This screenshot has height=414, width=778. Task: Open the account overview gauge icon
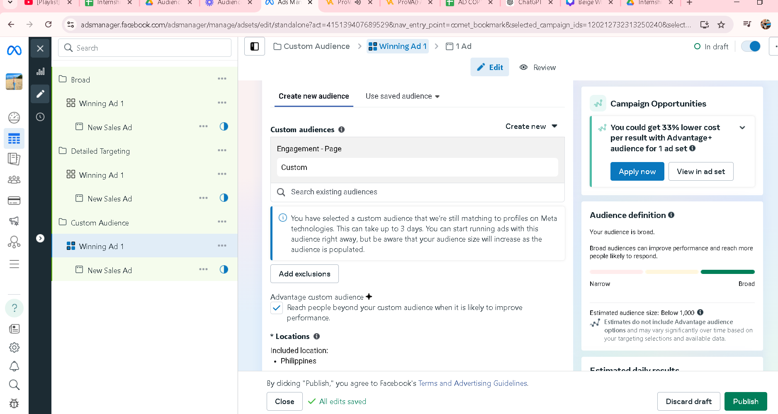14,118
